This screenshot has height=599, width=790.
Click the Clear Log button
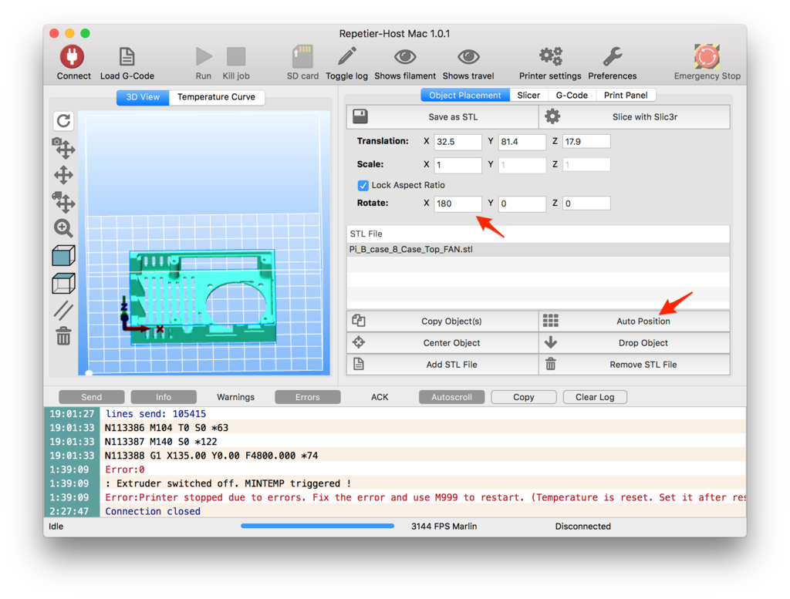pos(595,397)
